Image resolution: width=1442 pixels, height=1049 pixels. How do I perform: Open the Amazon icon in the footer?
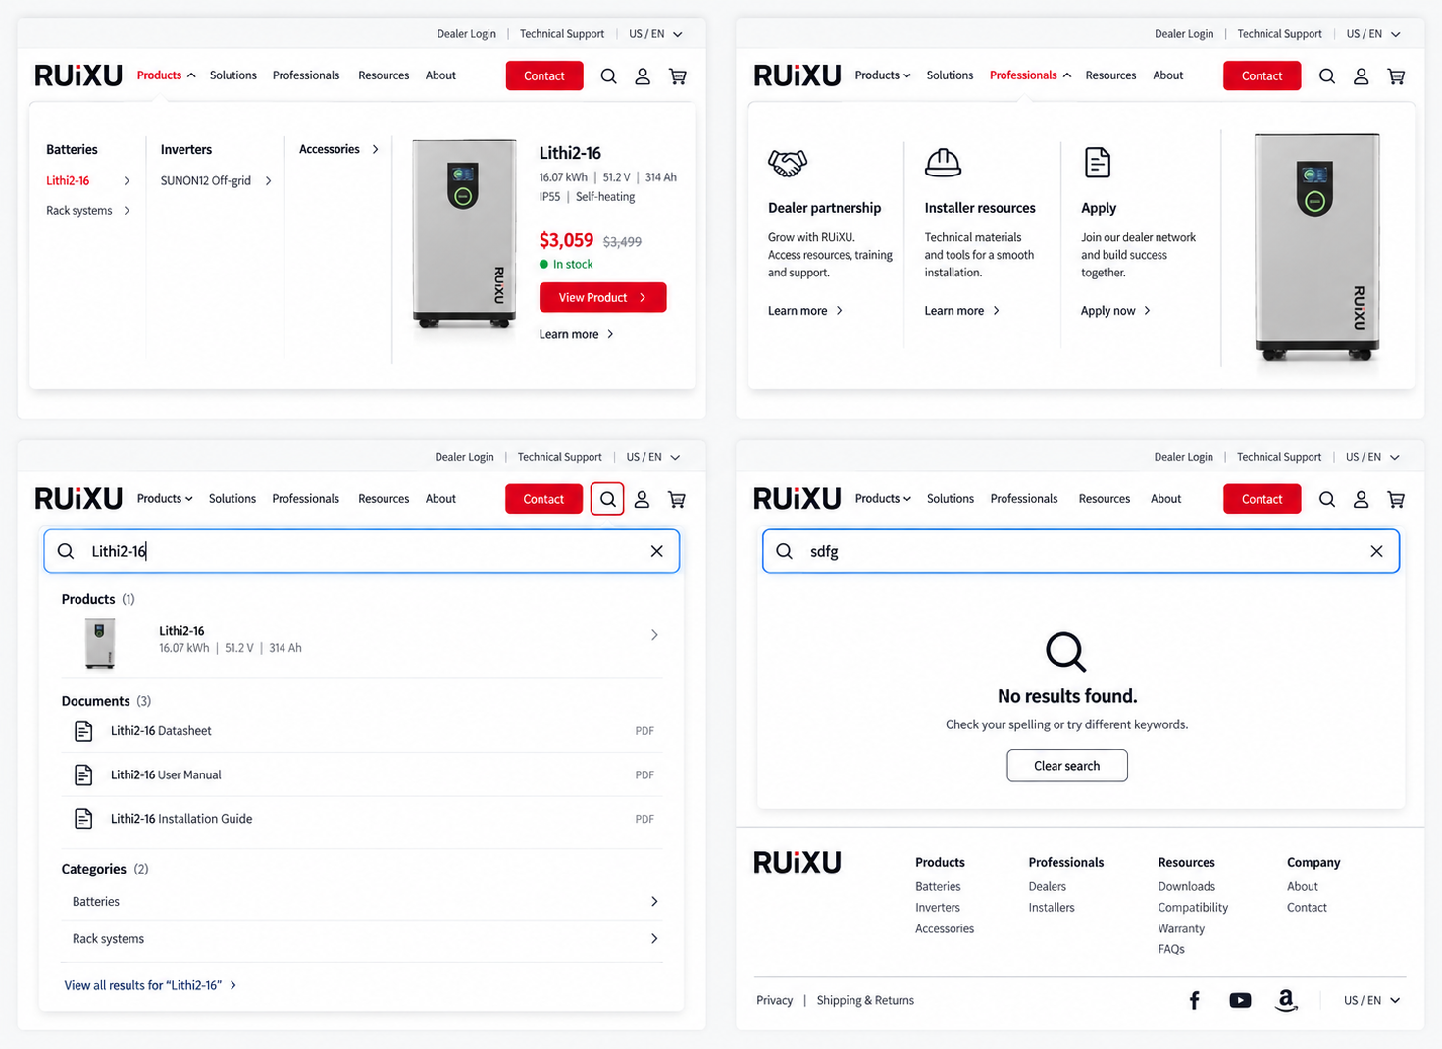pos(1286,1000)
